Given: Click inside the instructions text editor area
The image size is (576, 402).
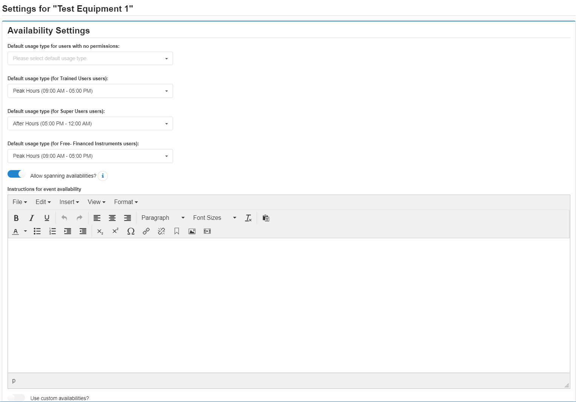Looking at the screenshot, I should coord(288,305).
